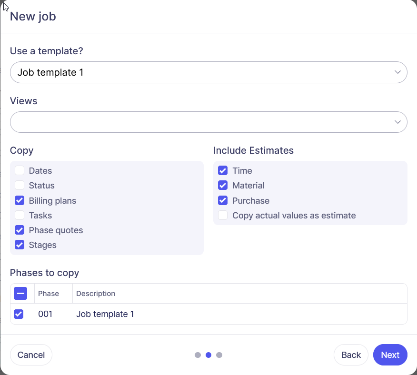
Task: Open the 'Use a template?' dropdown
Action: click(208, 72)
